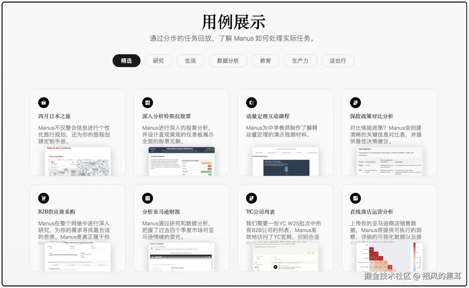Screen dimensions: 469x288
Task: Open the B2B供应商采购 title
Action: click(x=57, y=212)
